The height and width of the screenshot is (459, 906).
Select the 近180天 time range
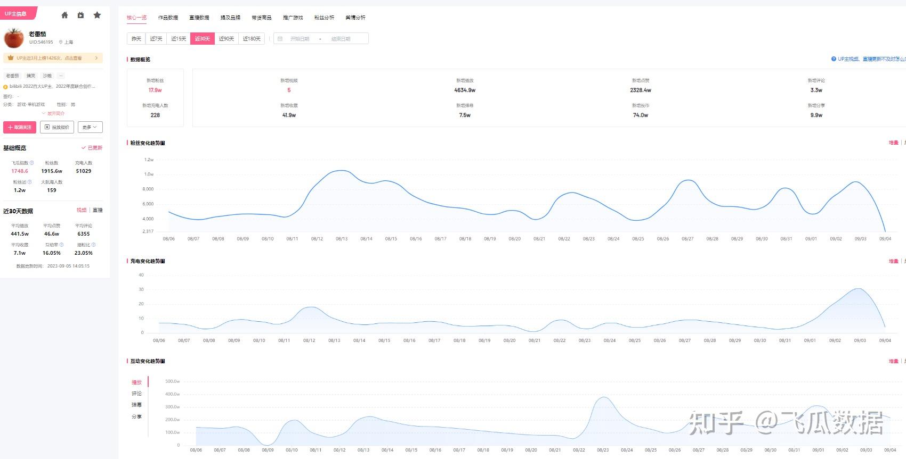252,38
